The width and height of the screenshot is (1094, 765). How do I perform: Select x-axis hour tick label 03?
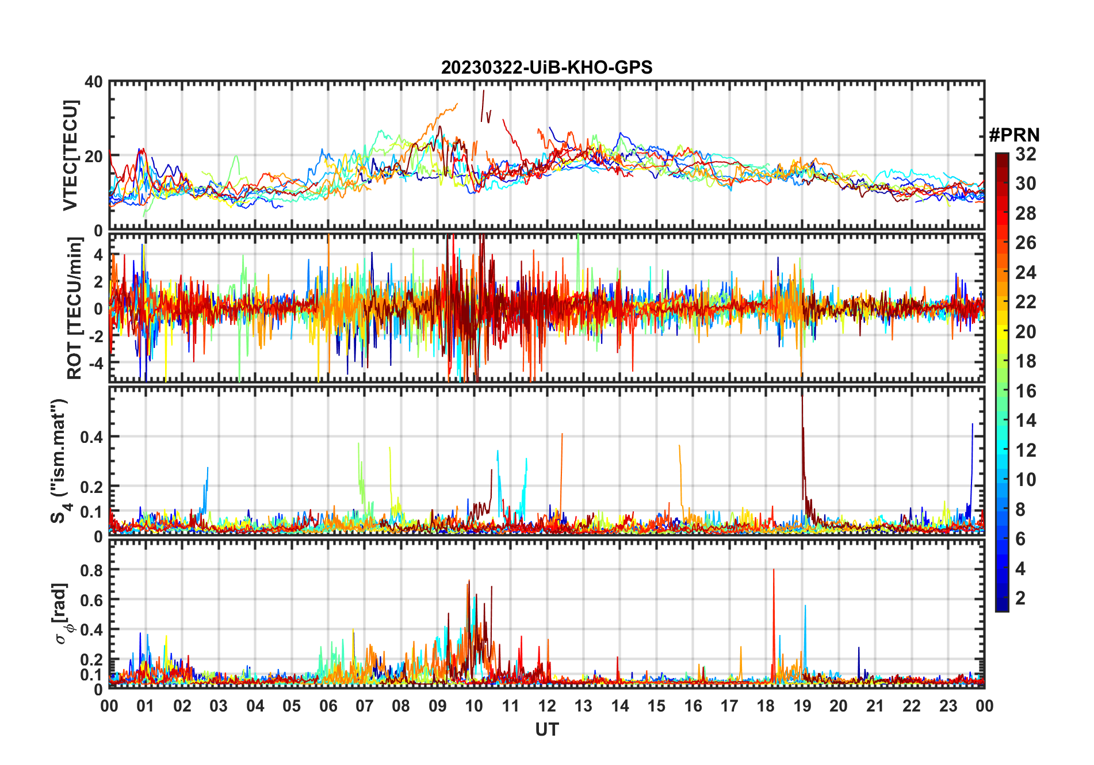point(219,706)
